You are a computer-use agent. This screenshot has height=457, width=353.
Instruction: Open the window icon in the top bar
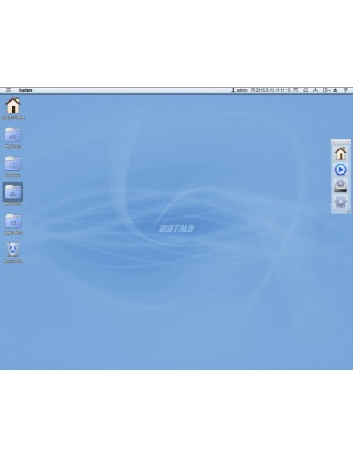296,90
